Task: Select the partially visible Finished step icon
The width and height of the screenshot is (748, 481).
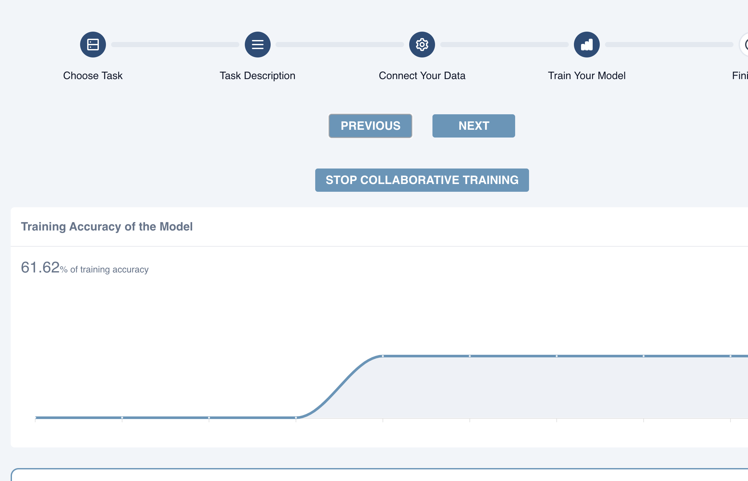Action: (744, 45)
